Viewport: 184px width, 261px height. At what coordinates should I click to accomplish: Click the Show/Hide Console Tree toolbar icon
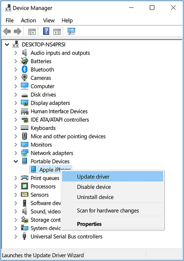(32, 32)
